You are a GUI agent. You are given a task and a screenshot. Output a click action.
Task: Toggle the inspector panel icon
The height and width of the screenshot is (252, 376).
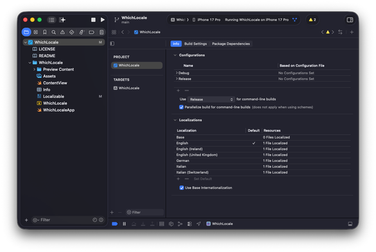pyautogui.click(x=350, y=20)
